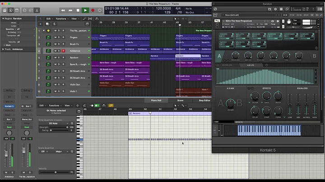Click the duplicate track icon
Viewport: 325px width, 182px height.
(x=47, y=24)
